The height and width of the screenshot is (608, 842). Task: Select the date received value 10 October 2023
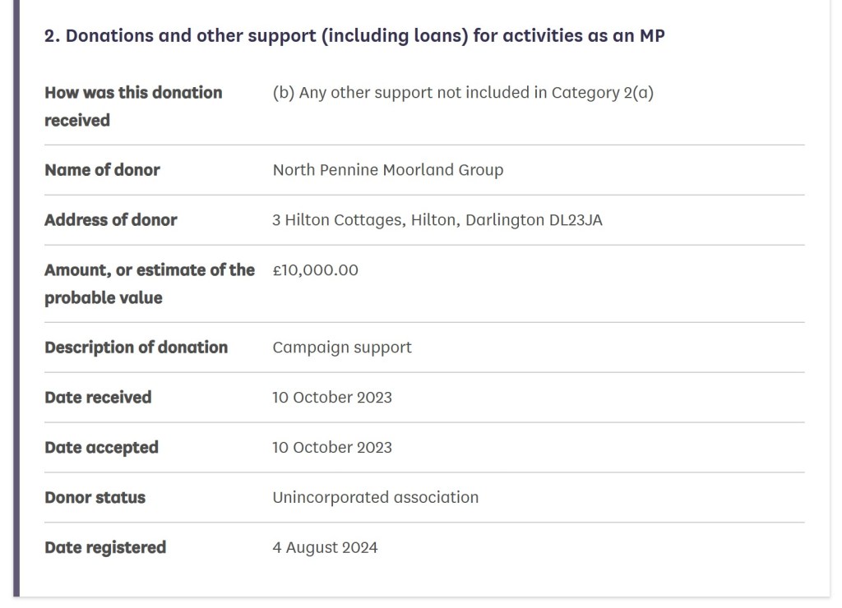click(x=332, y=398)
